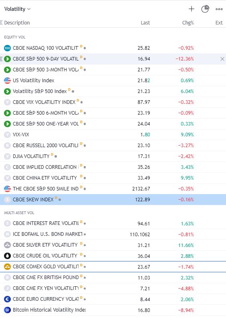The image size is (226, 318).
Task: Click the silver ETF volatility logo icon
Action: pos(7,245)
